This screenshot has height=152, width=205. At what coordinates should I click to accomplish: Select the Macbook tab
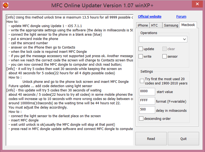point(188,25)
